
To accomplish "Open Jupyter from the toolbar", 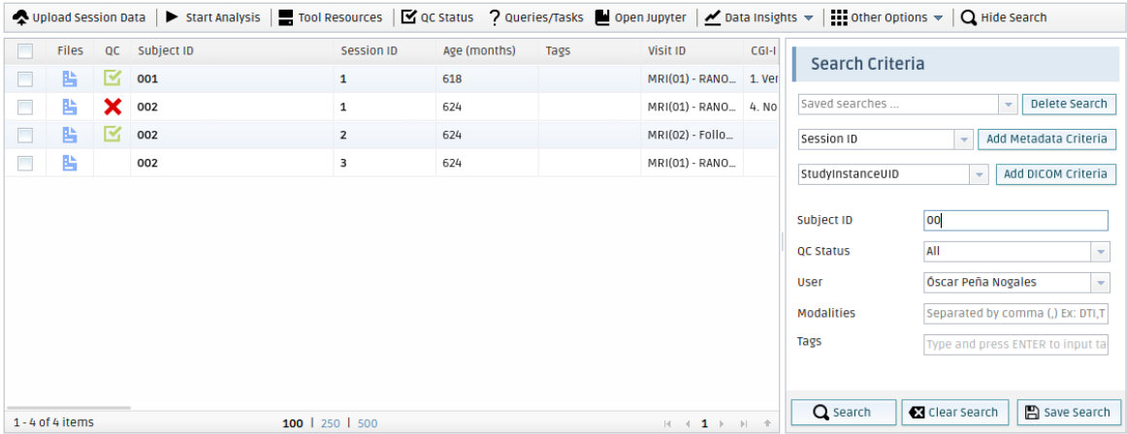I will point(640,17).
